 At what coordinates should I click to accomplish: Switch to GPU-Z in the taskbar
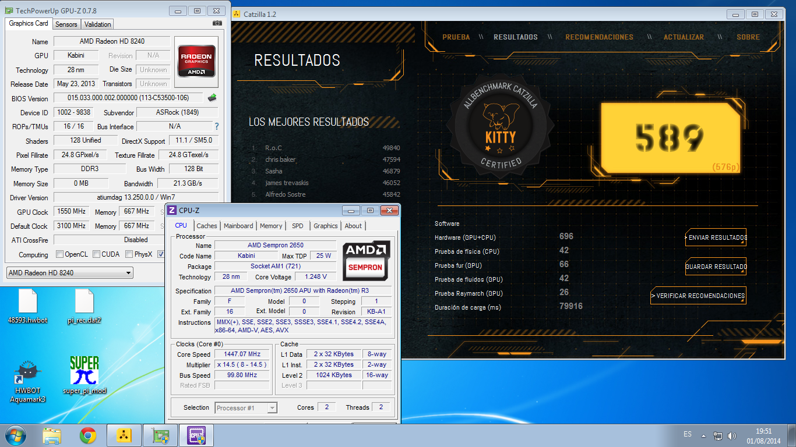pyautogui.click(x=160, y=435)
